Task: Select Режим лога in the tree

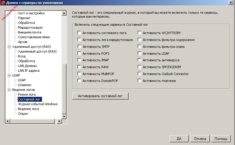Action: point(26,94)
